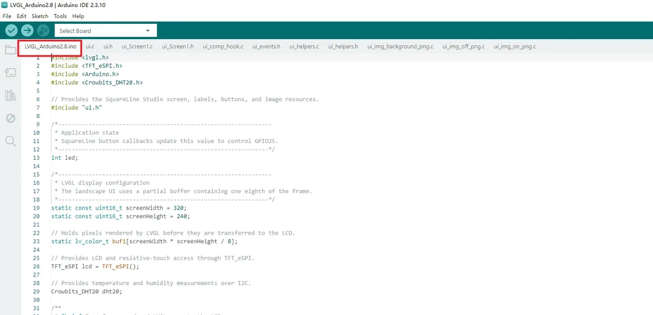Image resolution: width=653 pixels, height=315 pixels.
Task: Click the Upload arrow button
Action: point(27,30)
